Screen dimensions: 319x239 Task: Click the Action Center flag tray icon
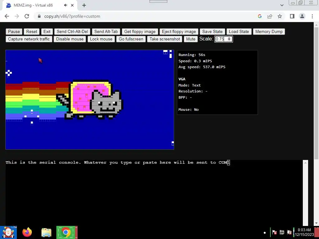(274, 232)
